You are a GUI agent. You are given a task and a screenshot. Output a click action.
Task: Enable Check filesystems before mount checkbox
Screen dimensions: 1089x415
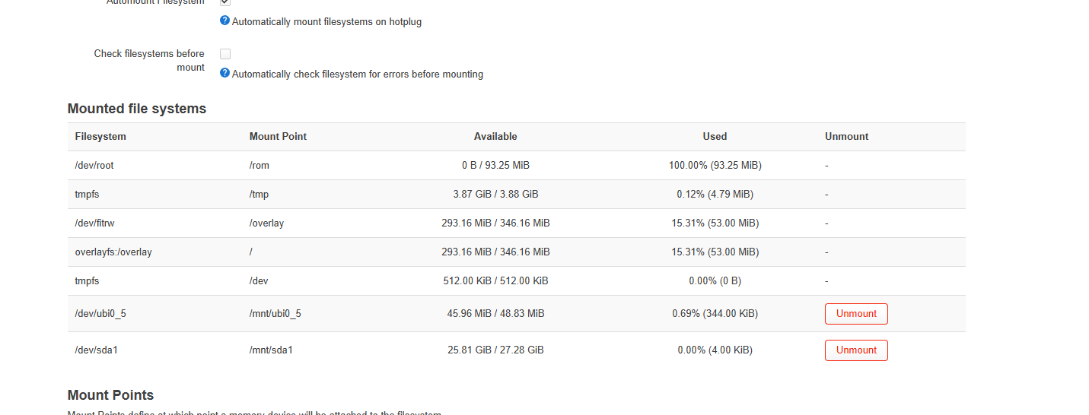click(x=225, y=54)
